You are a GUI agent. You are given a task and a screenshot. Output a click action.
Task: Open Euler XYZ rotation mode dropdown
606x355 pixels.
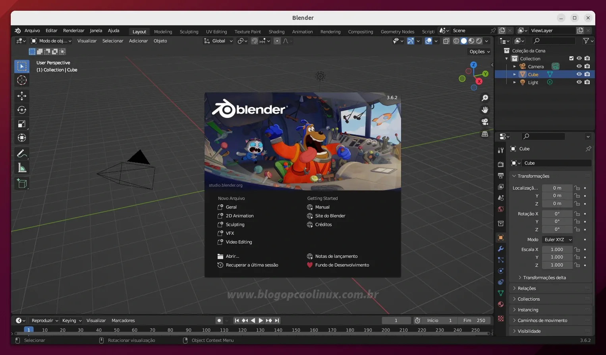[x=558, y=240]
